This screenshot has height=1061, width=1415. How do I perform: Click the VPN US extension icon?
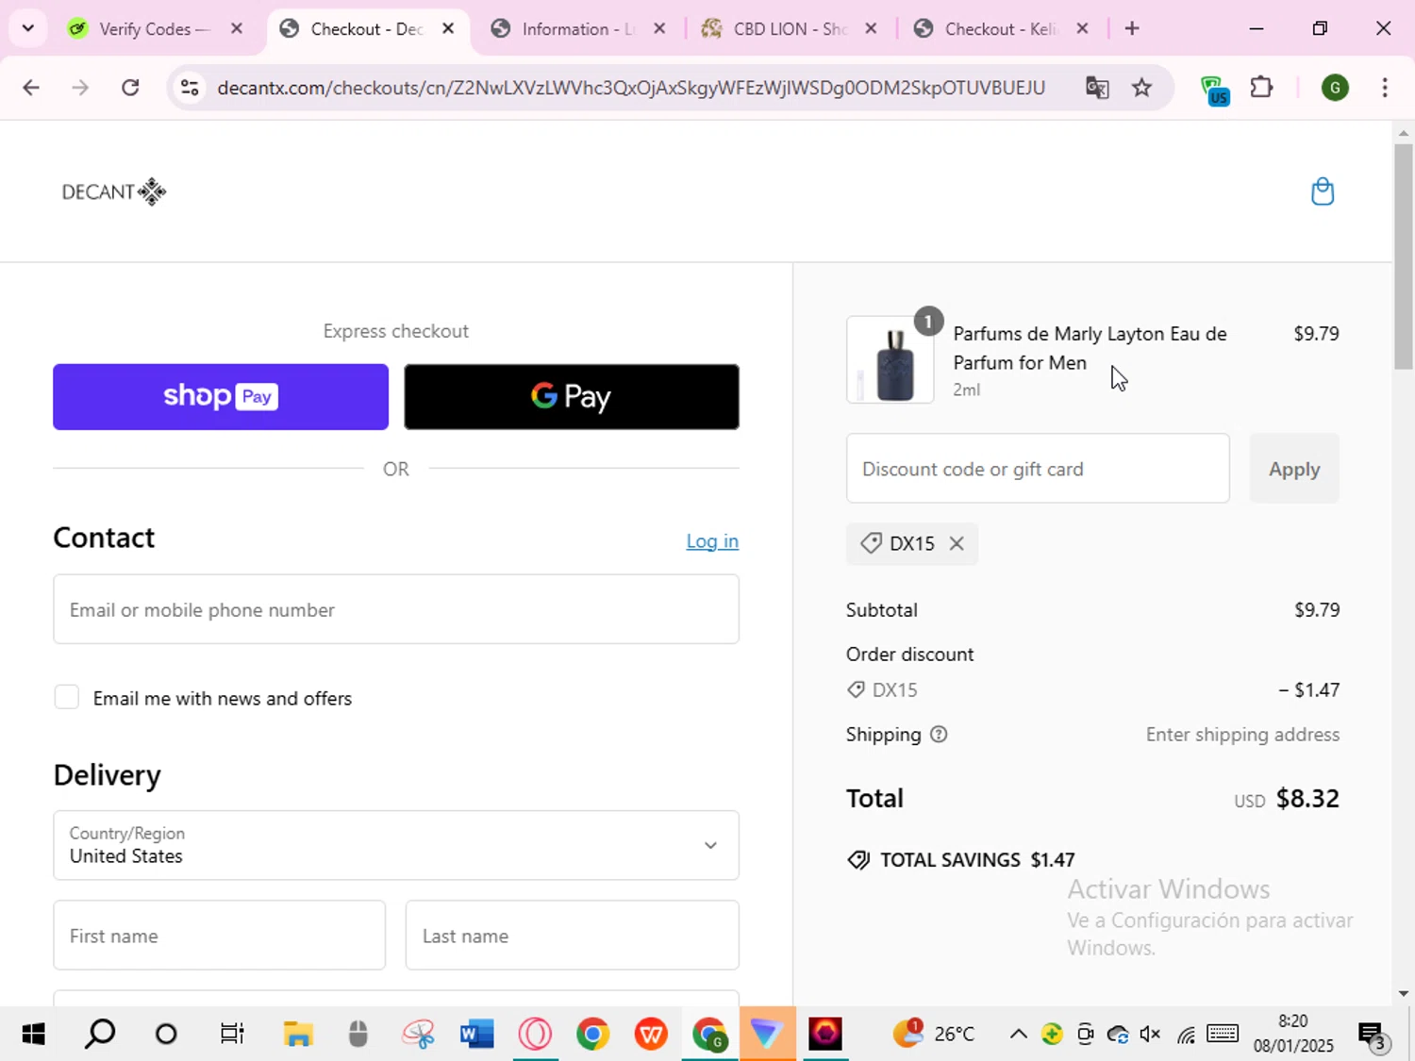pyautogui.click(x=1215, y=91)
